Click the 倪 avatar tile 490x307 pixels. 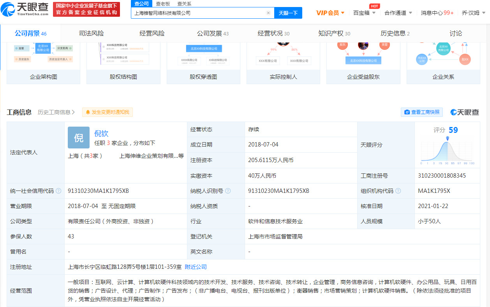tap(79, 138)
